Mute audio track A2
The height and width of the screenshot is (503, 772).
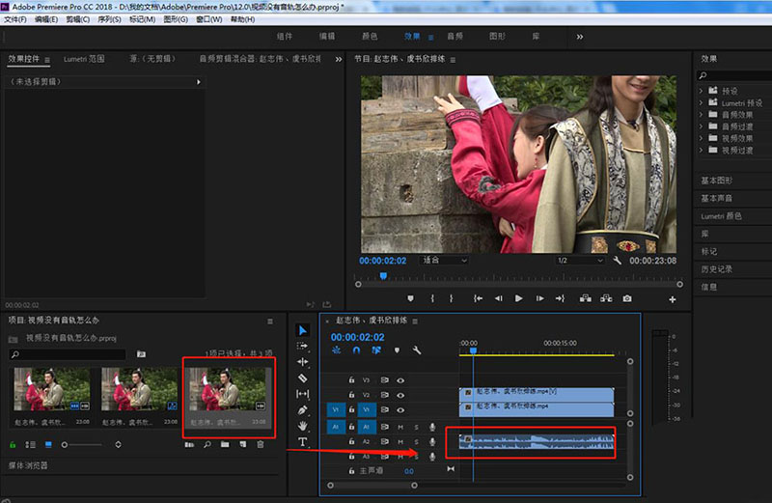coord(400,441)
